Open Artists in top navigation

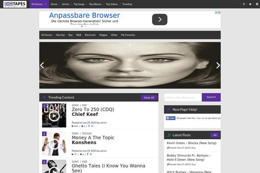pos(65,4)
